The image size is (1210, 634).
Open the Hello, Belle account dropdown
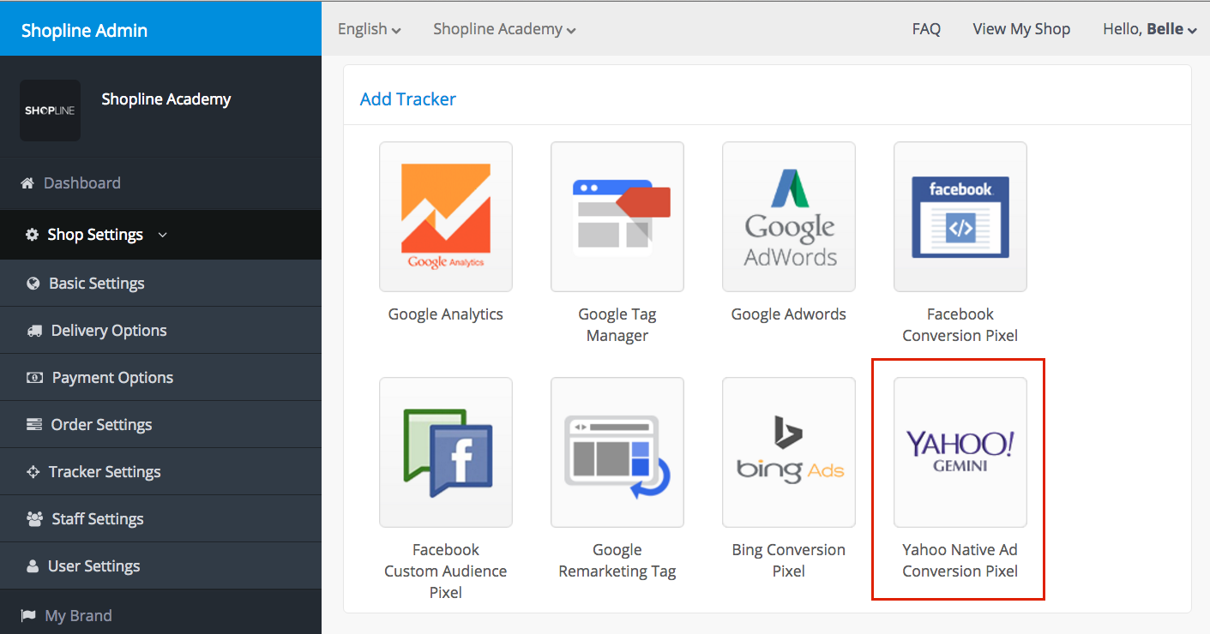tap(1150, 29)
